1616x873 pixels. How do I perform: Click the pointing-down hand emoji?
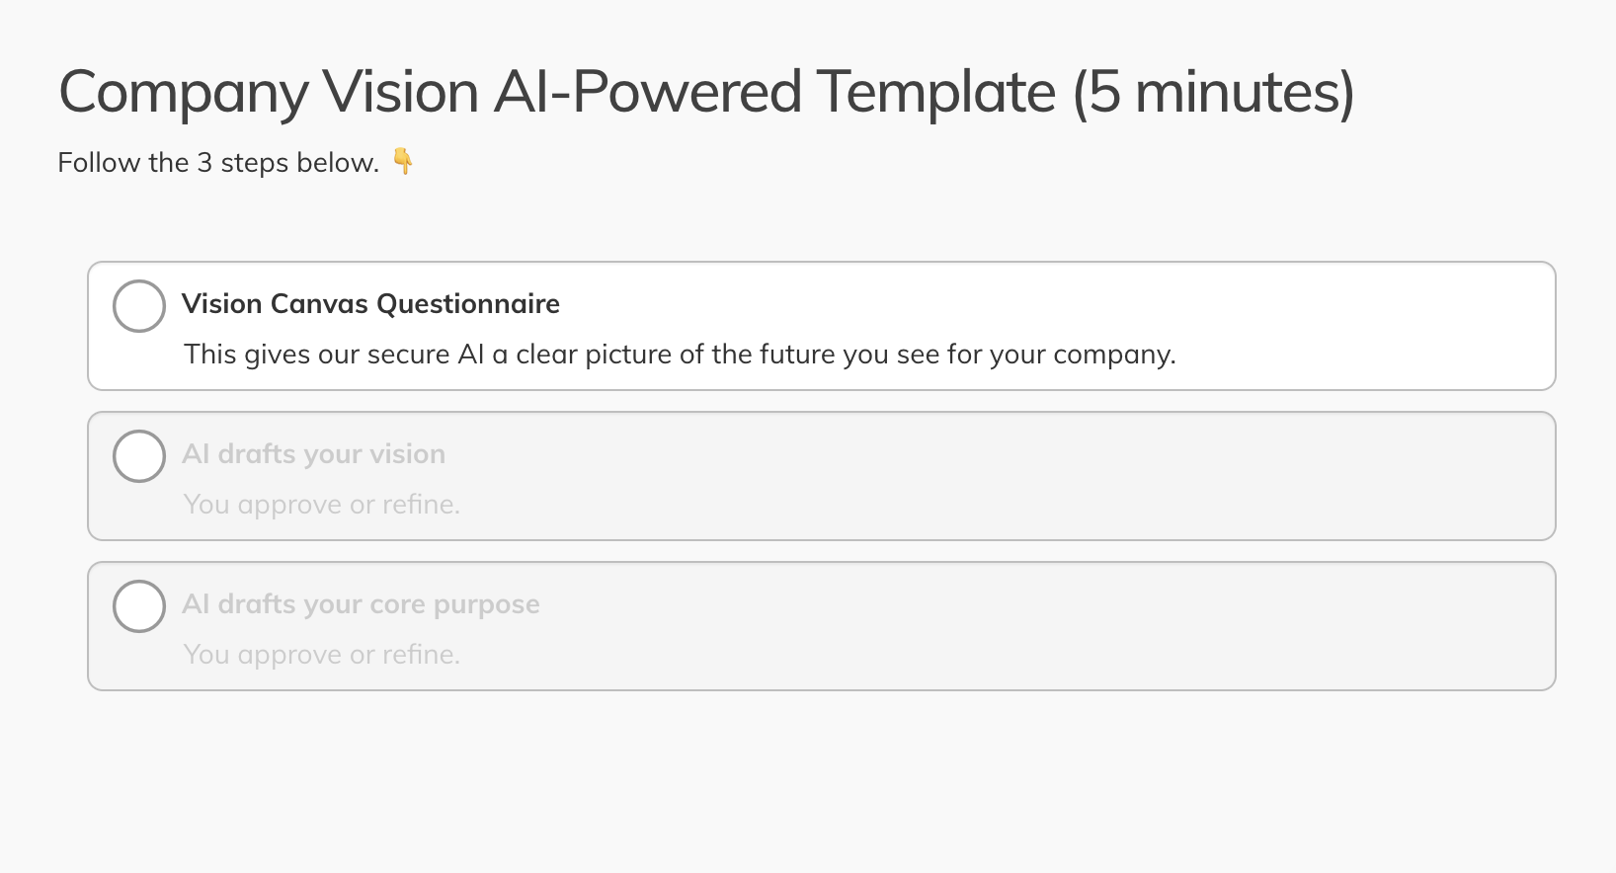tap(403, 161)
